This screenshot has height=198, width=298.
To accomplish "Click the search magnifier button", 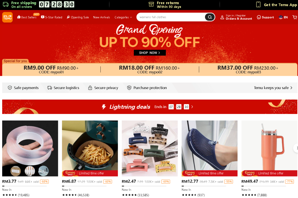I will coord(210,17).
